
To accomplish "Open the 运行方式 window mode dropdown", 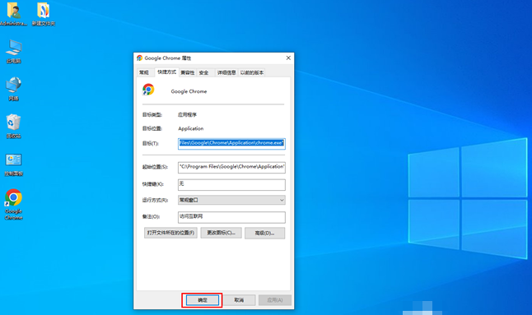I will [x=231, y=200].
